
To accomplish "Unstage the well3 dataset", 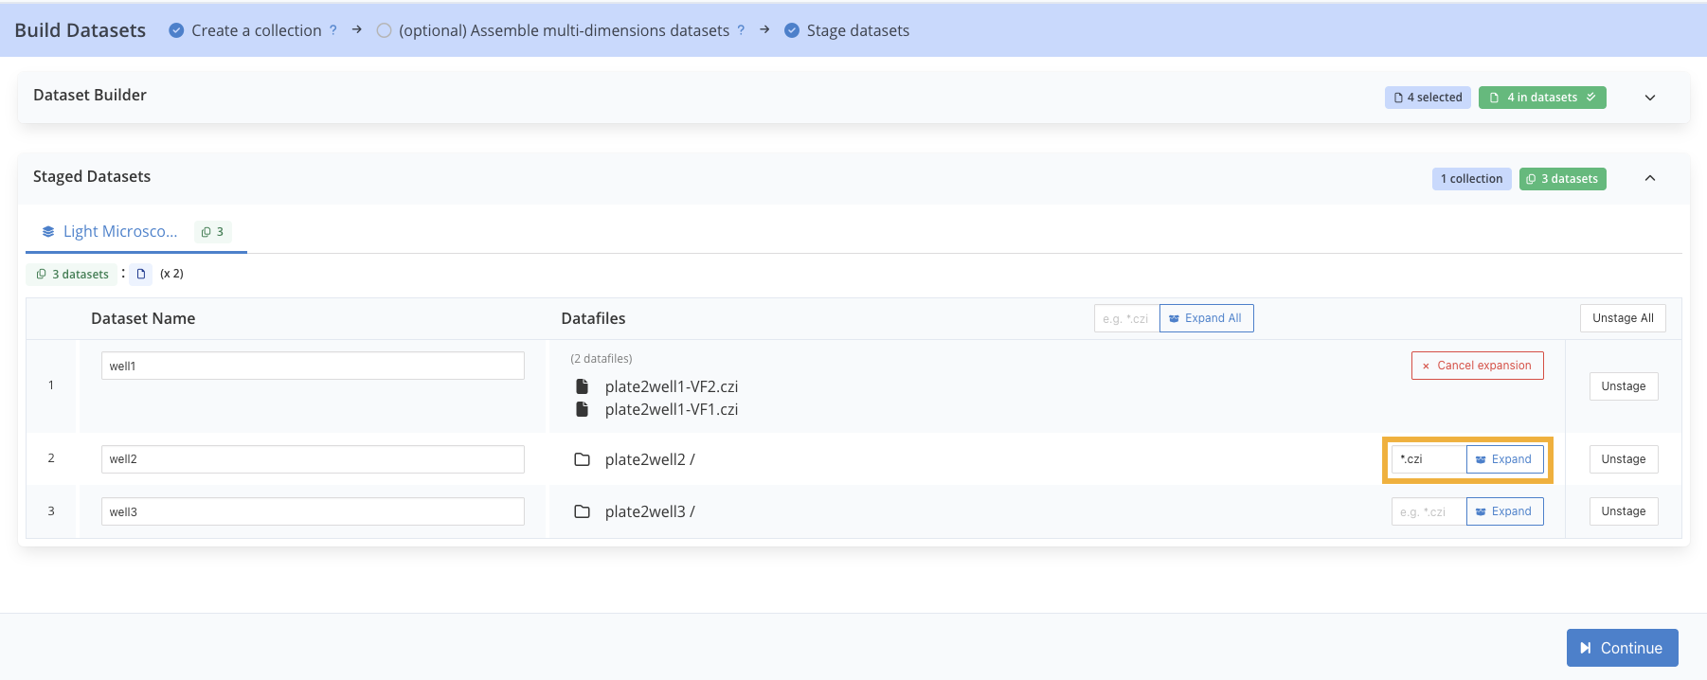I will tap(1623, 511).
